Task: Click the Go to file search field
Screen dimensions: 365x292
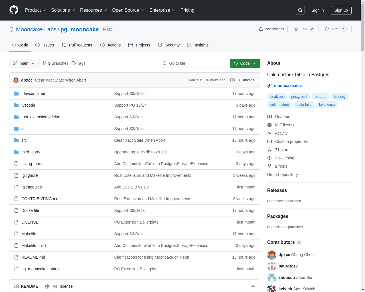Action: tap(192, 63)
